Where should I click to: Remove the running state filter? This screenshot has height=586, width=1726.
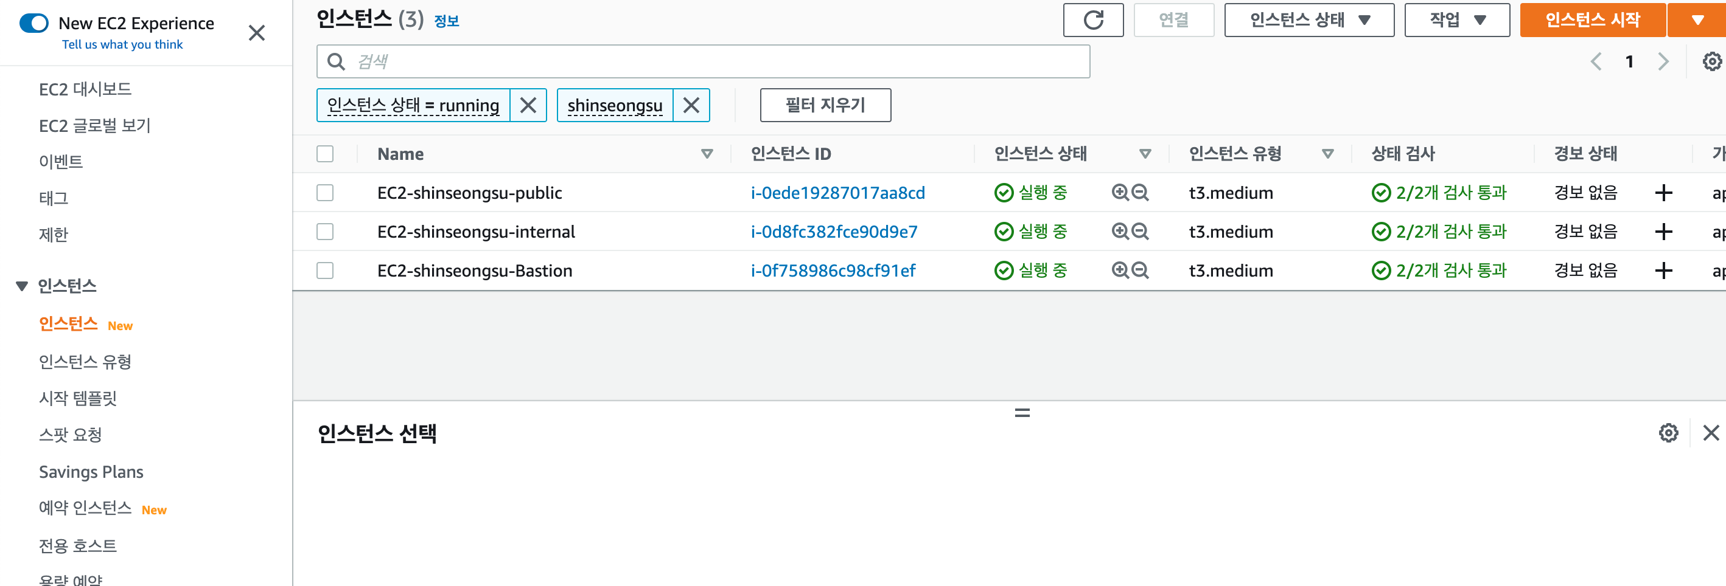coord(528,105)
